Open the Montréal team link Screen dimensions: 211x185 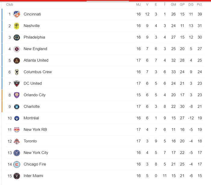[31, 118]
